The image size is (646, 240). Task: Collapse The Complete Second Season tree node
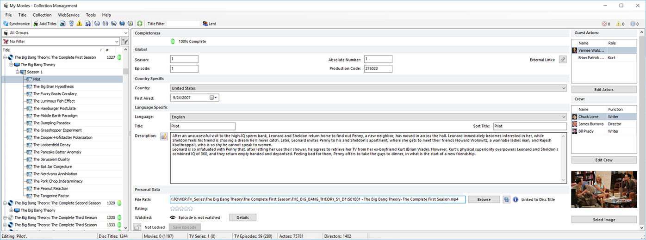5,203
